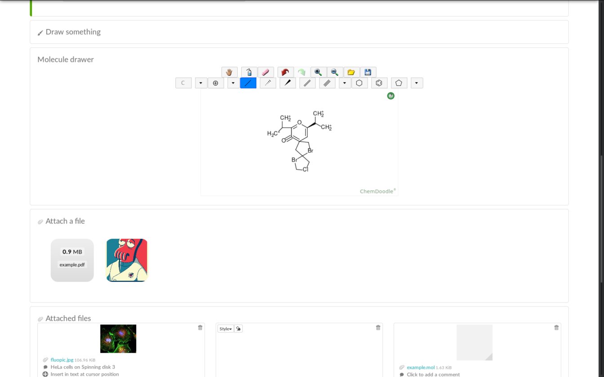Select the hand move tool
The image size is (604, 377).
229,72
